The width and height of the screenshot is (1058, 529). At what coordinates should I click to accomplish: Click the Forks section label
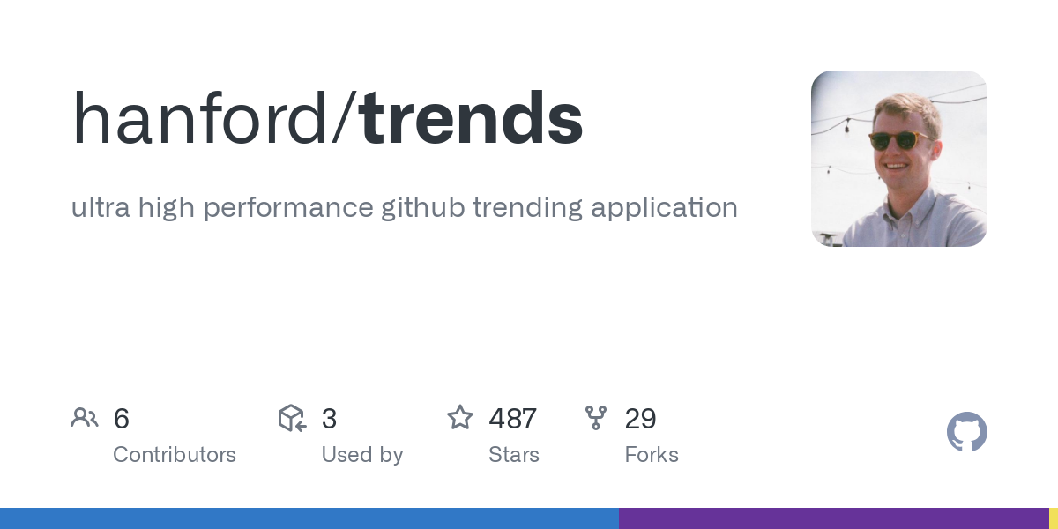(652, 455)
